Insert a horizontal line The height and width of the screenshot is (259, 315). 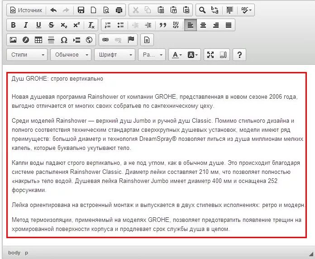coord(51,40)
